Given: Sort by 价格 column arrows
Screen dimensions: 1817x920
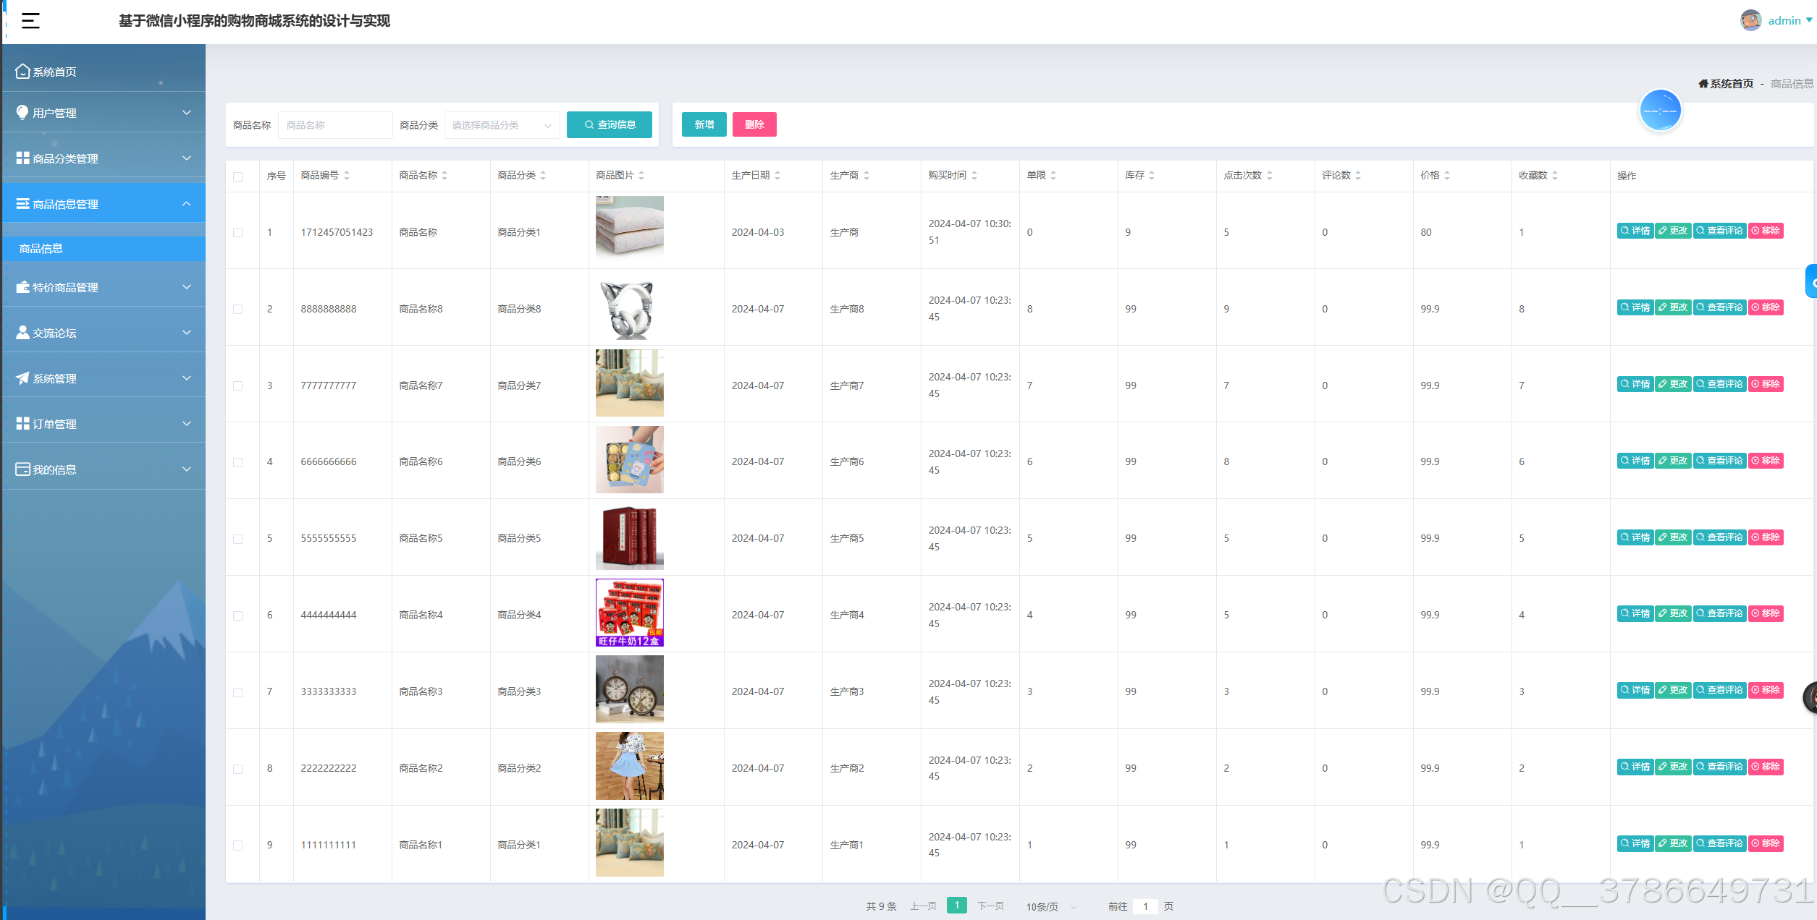Looking at the screenshot, I should [1447, 176].
